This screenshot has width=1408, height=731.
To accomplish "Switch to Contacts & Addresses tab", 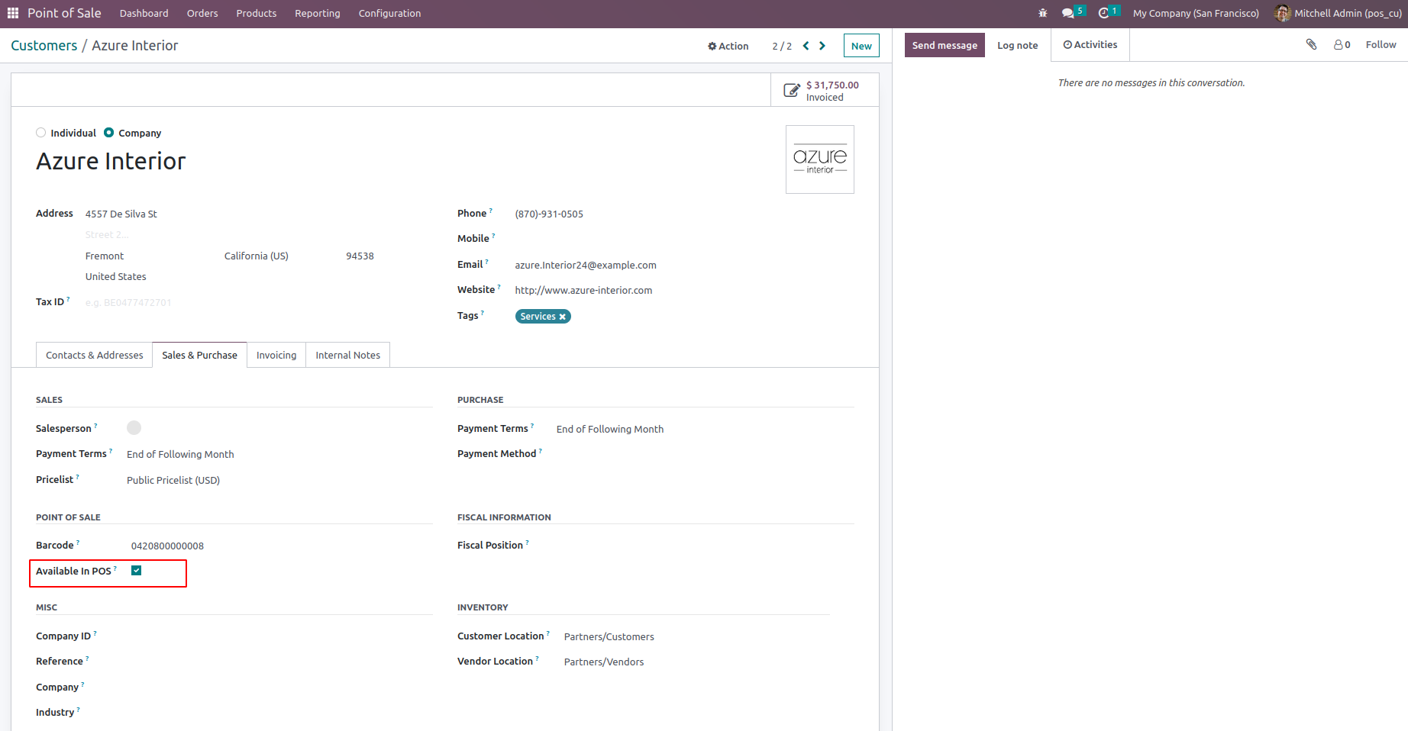I will (95, 355).
